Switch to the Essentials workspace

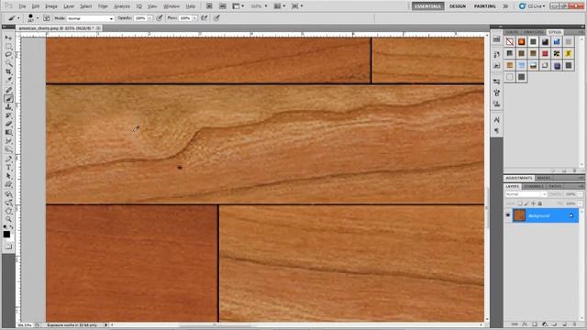pyautogui.click(x=427, y=6)
